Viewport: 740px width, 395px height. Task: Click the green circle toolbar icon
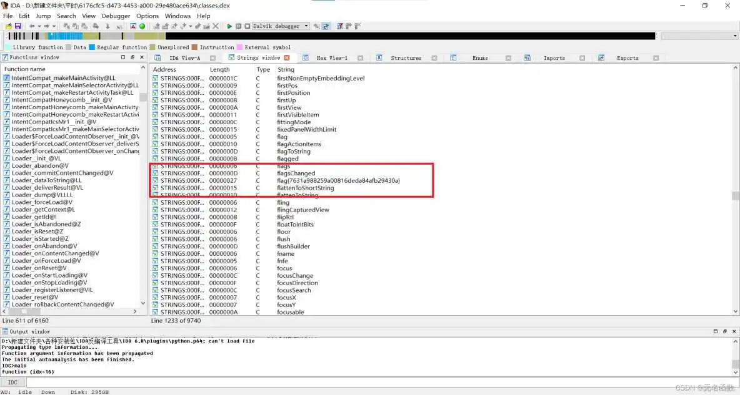pos(142,26)
